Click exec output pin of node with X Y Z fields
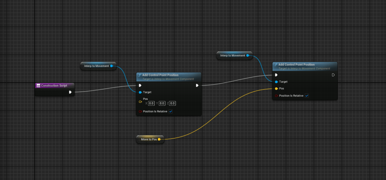The width and height of the screenshot is (386, 180). click(197, 85)
